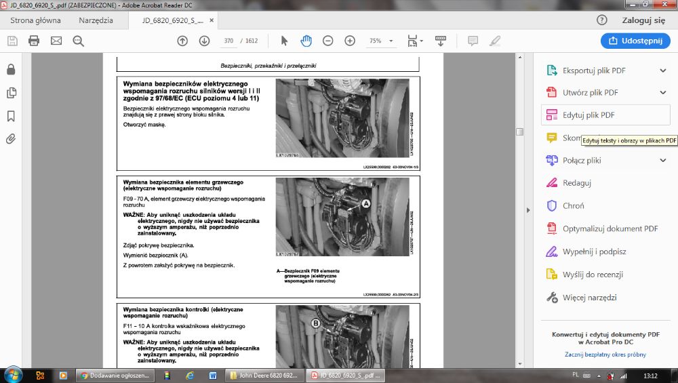Open the media player taskbar icon

click(x=63, y=376)
